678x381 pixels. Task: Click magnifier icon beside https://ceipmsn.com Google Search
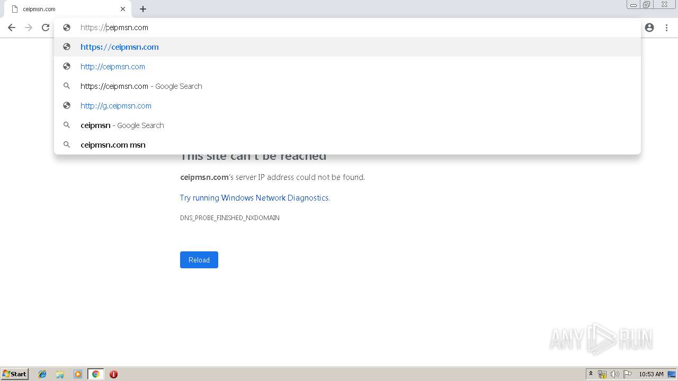tap(67, 86)
